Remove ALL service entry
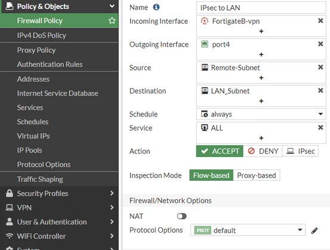The height and width of the screenshot is (250, 330). click(320, 128)
